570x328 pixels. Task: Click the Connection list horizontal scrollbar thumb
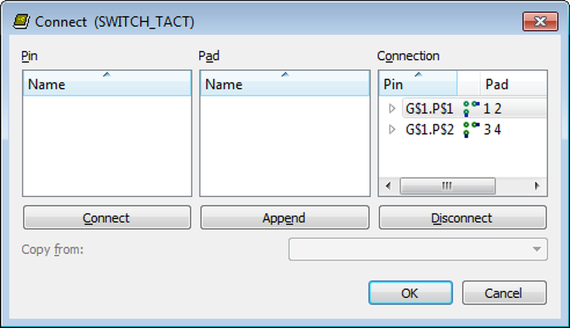[447, 186]
